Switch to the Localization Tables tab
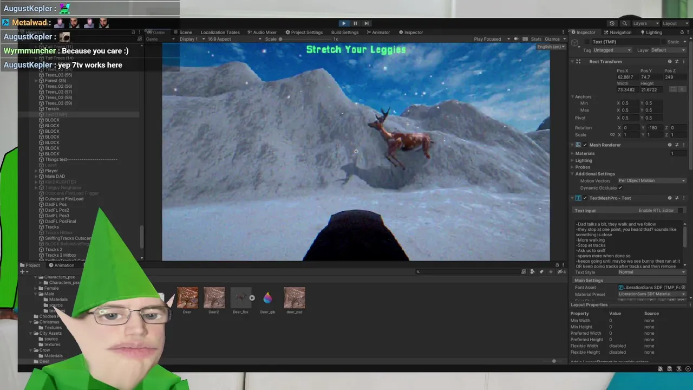Image resolution: width=693 pixels, height=390 pixels. [220, 32]
